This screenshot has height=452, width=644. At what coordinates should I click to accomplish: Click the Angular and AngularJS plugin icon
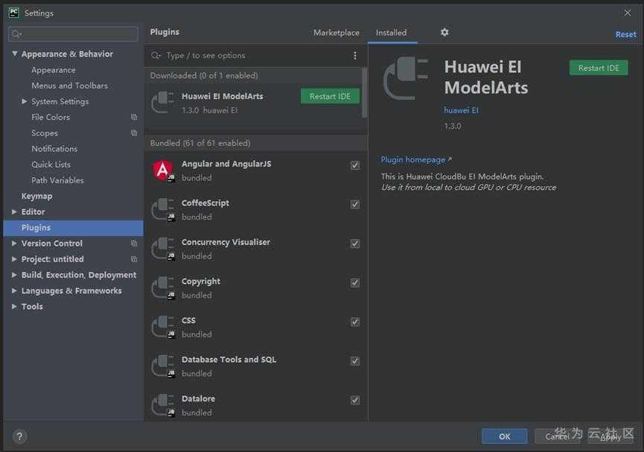tap(163, 171)
